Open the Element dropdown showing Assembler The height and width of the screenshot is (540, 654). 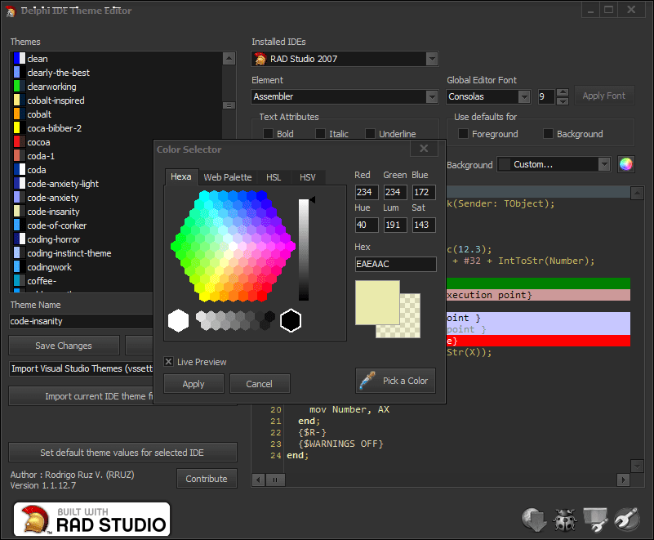434,96
